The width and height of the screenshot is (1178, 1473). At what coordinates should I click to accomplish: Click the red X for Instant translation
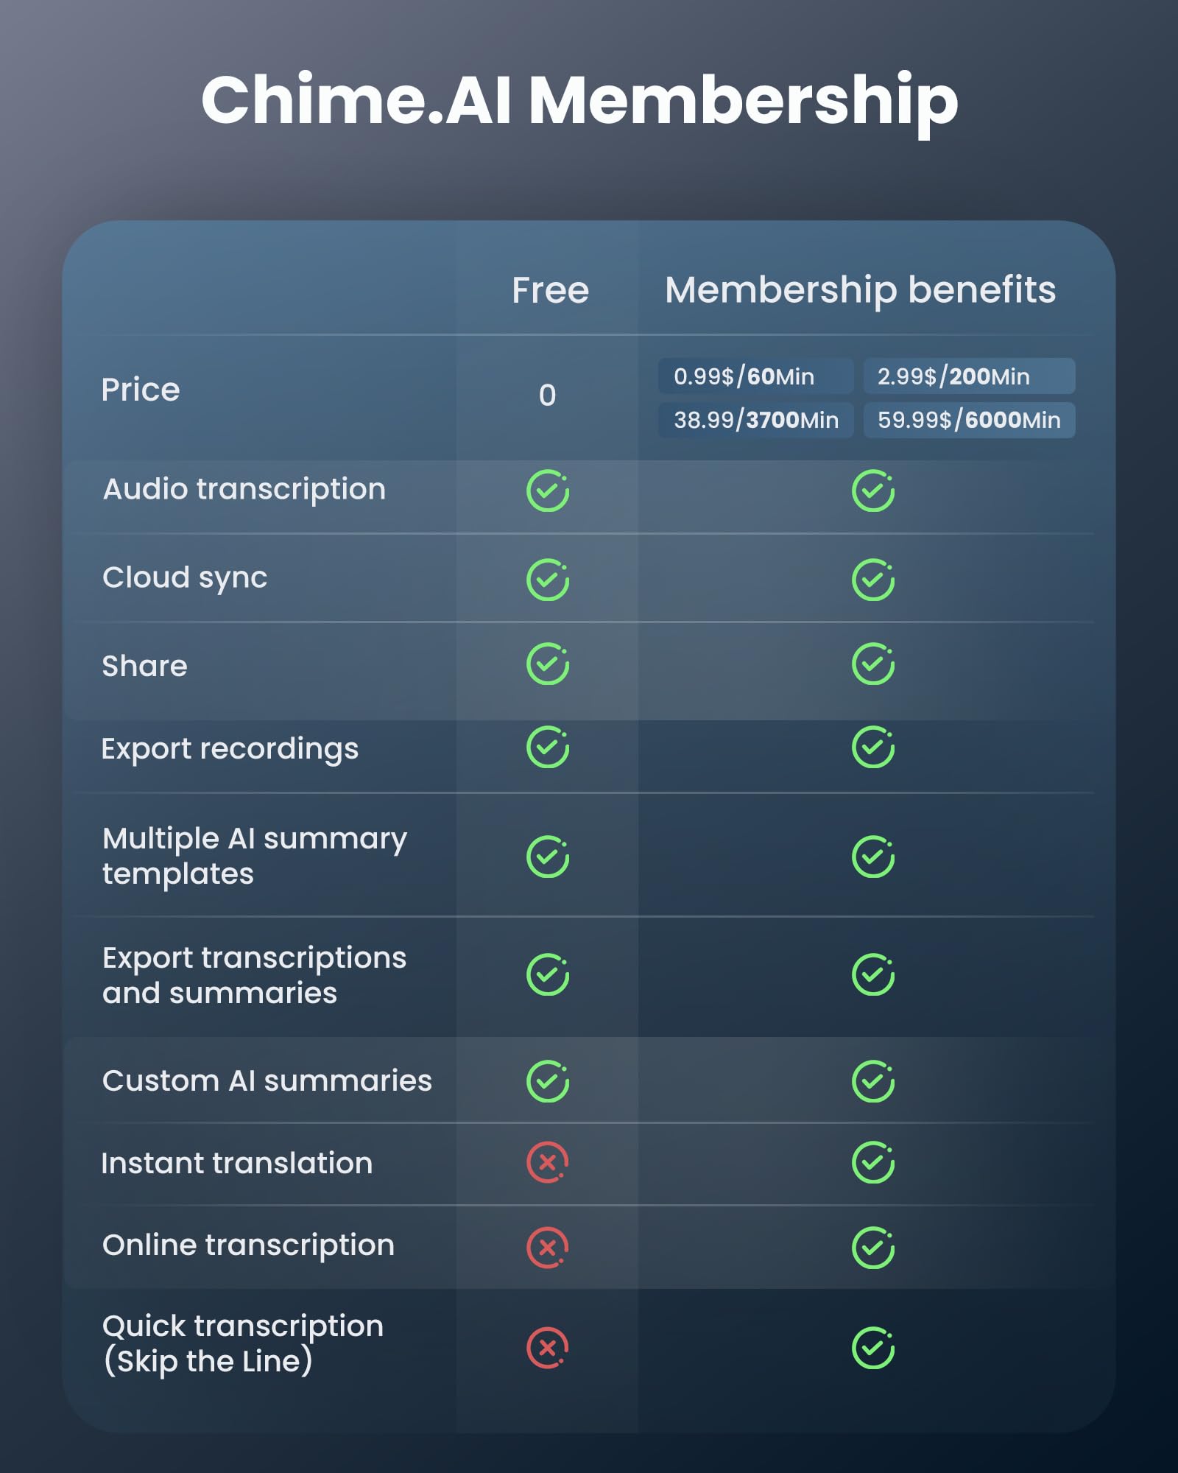pyautogui.click(x=548, y=1163)
